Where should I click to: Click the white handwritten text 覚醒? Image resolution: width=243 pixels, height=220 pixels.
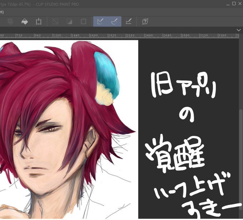click(175, 153)
